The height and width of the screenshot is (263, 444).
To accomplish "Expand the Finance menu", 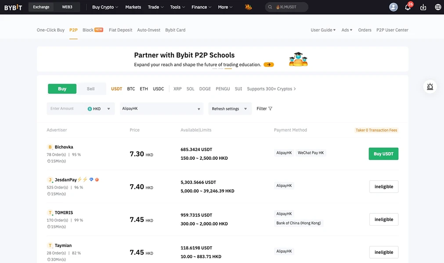I will pyautogui.click(x=201, y=7).
